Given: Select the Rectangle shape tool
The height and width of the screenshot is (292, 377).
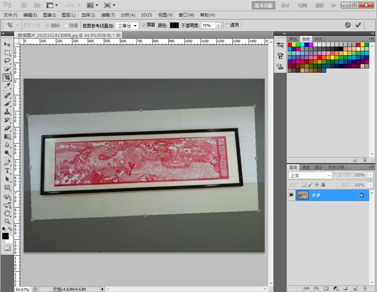Looking at the screenshot, I should (7, 187).
